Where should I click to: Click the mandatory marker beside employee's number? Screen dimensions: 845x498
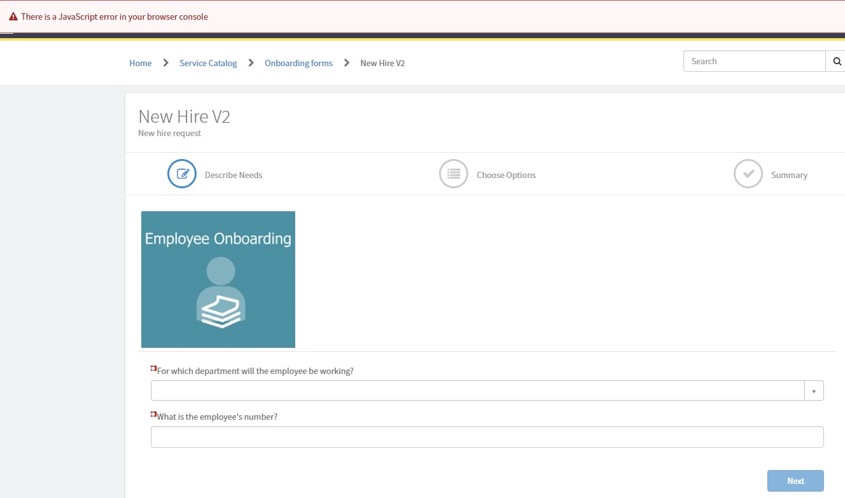[x=153, y=414]
